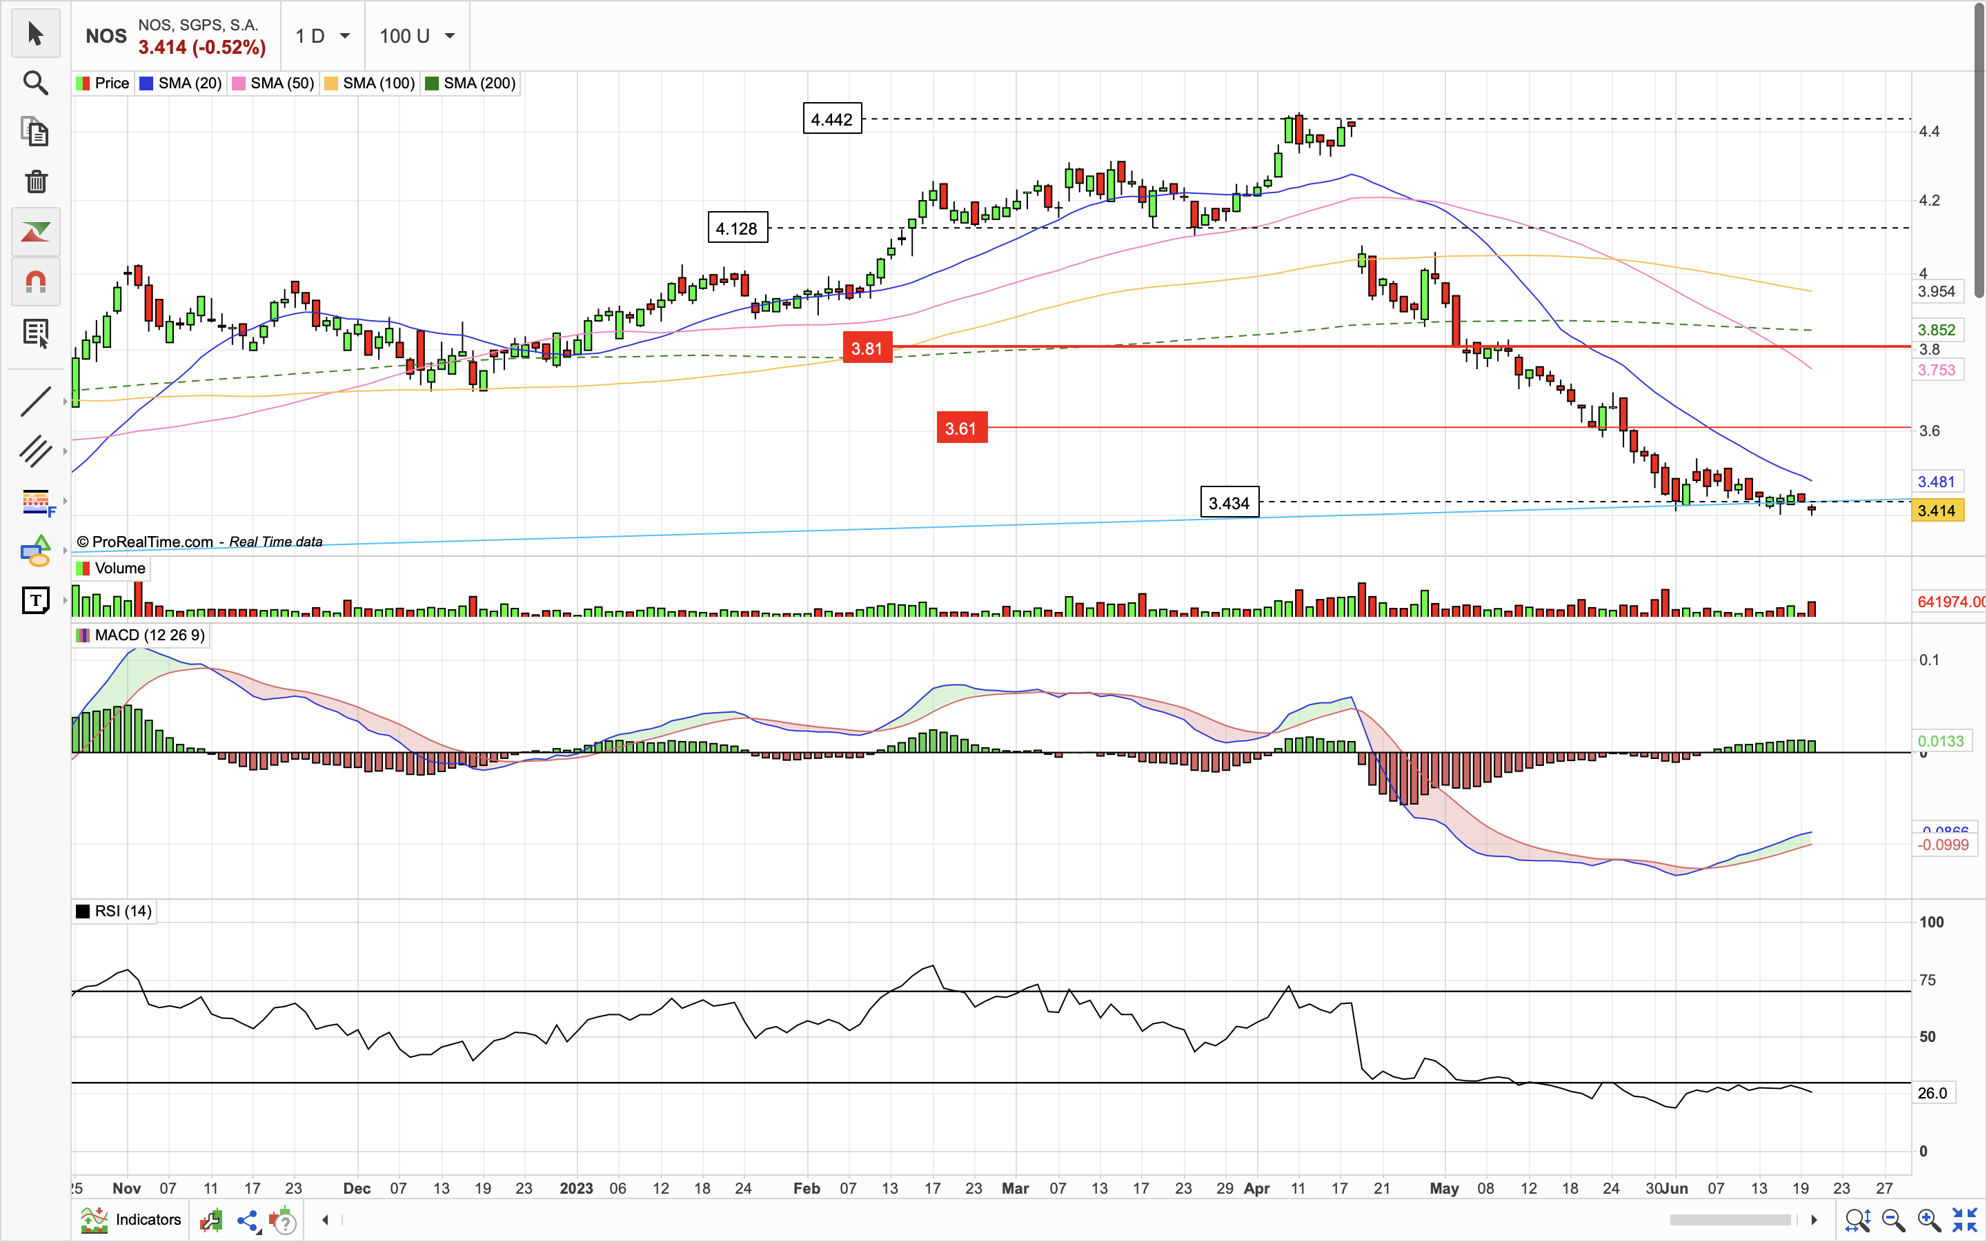
Task: Toggle the magnet snap mode
Action: tap(35, 283)
